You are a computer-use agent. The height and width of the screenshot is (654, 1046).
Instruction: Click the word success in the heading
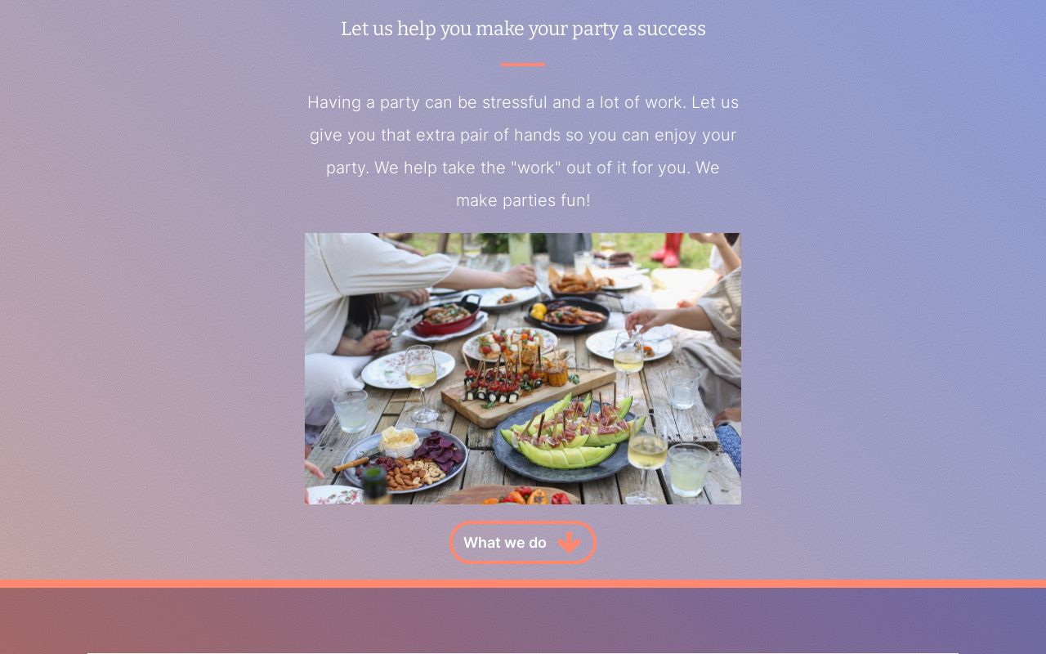pos(671,29)
